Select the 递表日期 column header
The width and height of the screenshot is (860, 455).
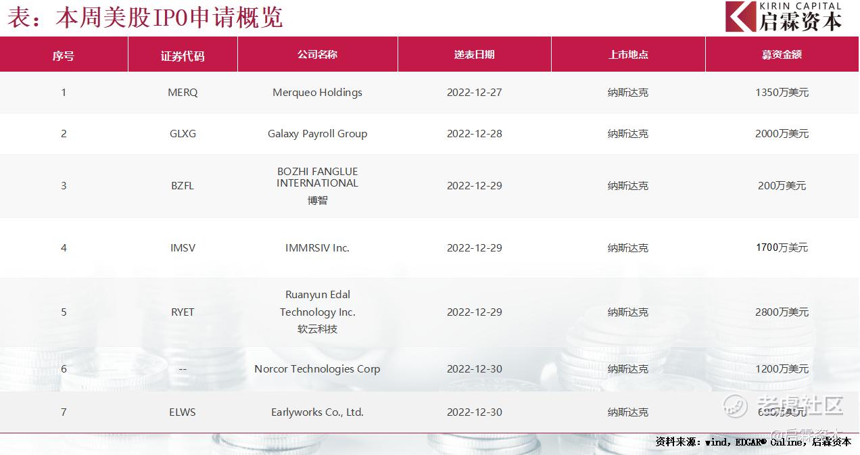pos(475,54)
